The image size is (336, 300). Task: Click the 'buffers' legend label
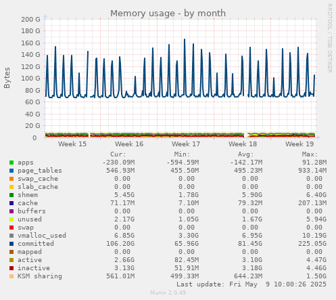(32, 211)
